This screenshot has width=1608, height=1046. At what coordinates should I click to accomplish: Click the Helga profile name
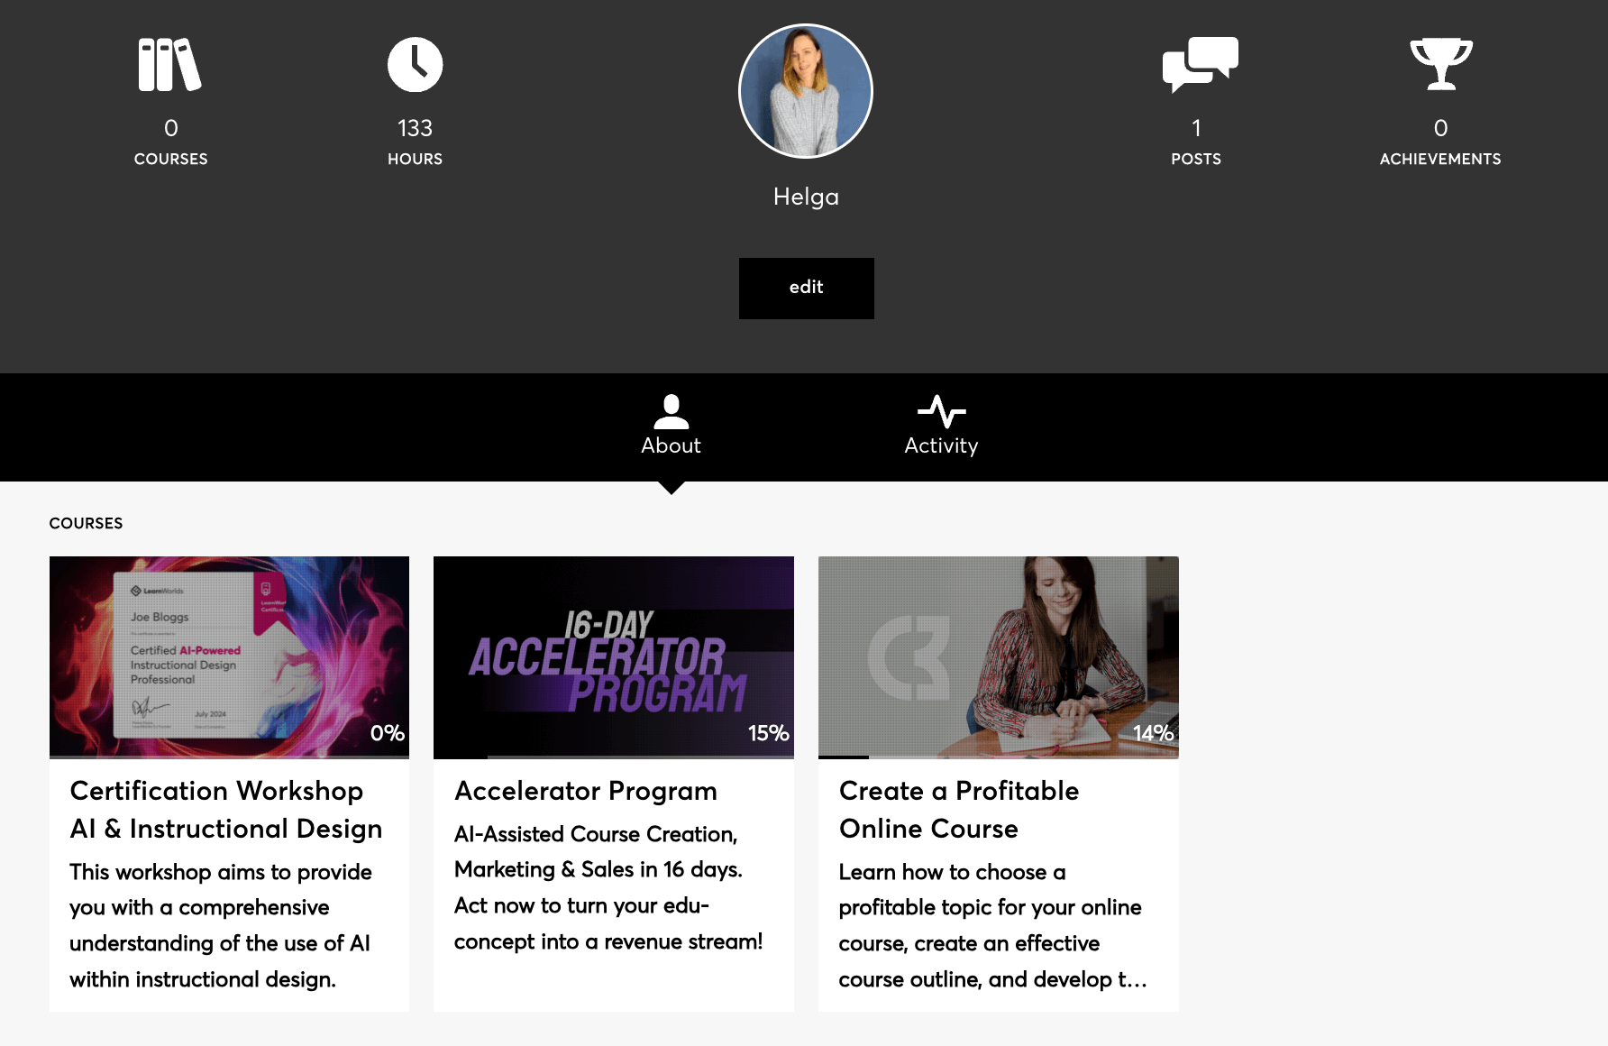coord(806,197)
